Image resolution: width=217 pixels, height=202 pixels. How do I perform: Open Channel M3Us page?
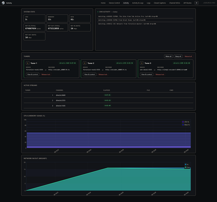[x=174, y=3]
